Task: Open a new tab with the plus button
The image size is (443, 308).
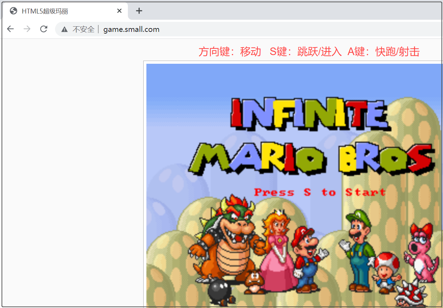Action: 139,11
